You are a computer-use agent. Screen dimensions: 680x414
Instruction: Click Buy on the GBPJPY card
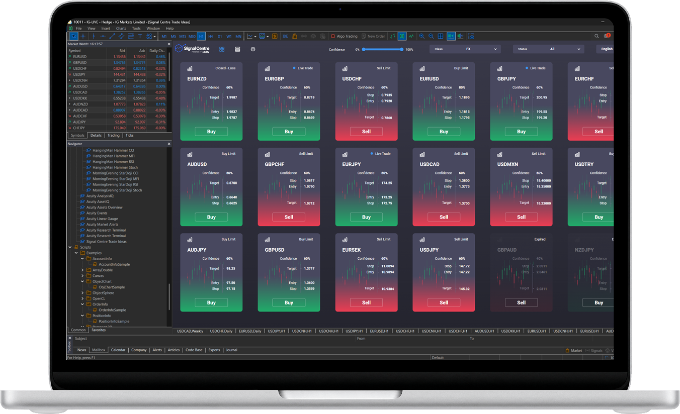(521, 132)
